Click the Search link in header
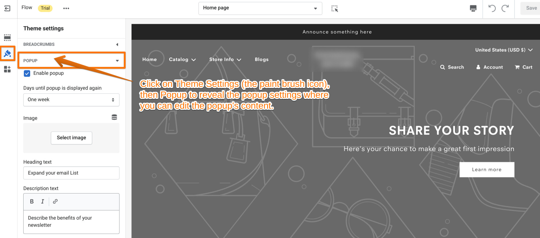Image resolution: width=540 pixels, height=238 pixels. (456, 67)
